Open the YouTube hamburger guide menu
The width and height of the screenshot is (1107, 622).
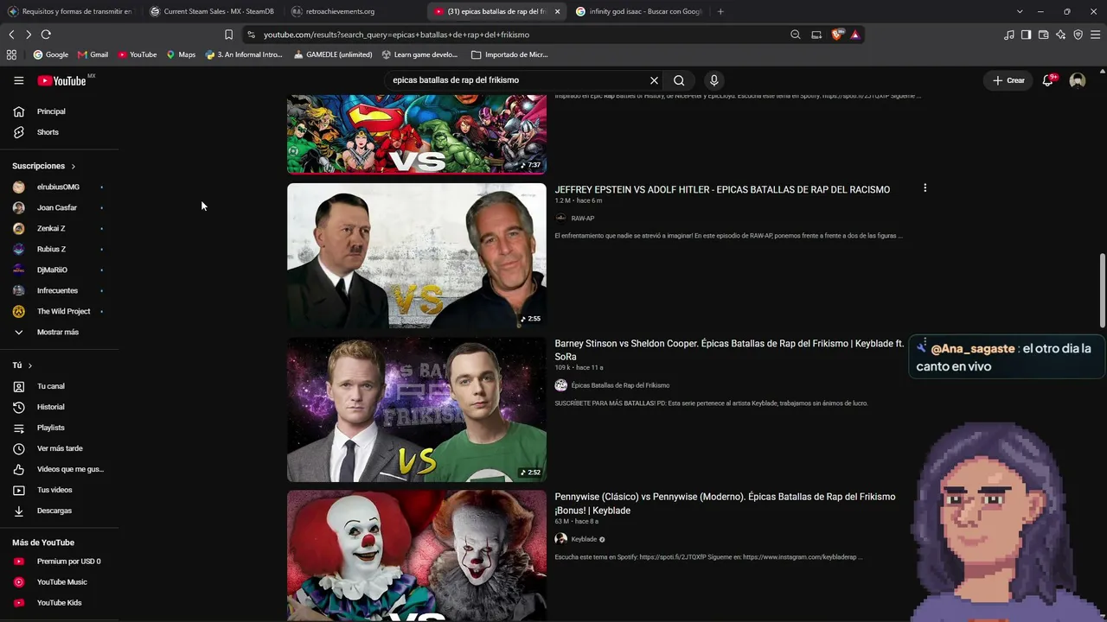[18, 80]
